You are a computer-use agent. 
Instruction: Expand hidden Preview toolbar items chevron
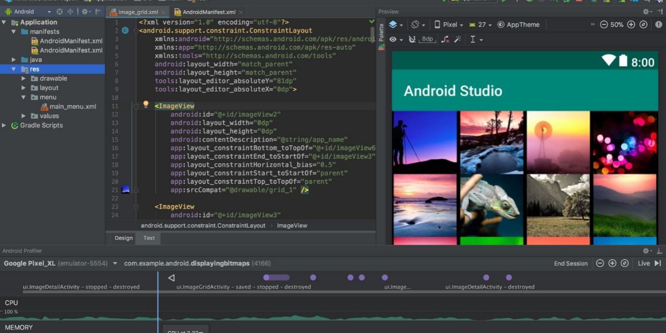pos(592,24)
